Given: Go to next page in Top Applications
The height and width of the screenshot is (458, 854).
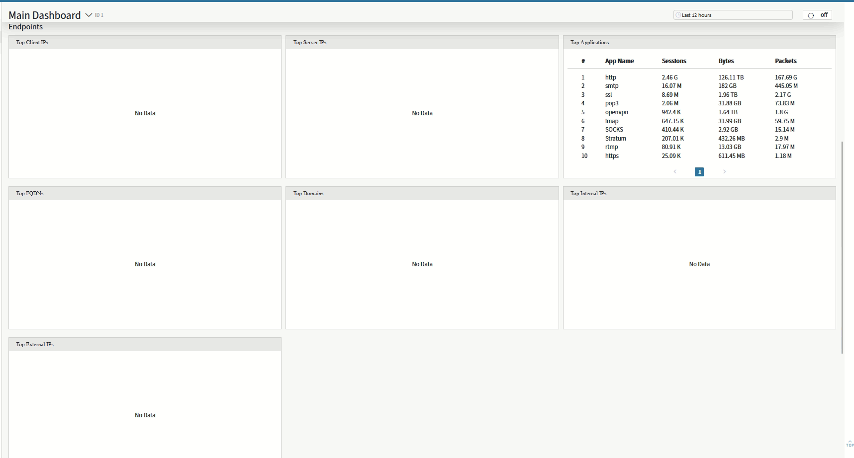Looking at the screenshot, I should [724, 172].
